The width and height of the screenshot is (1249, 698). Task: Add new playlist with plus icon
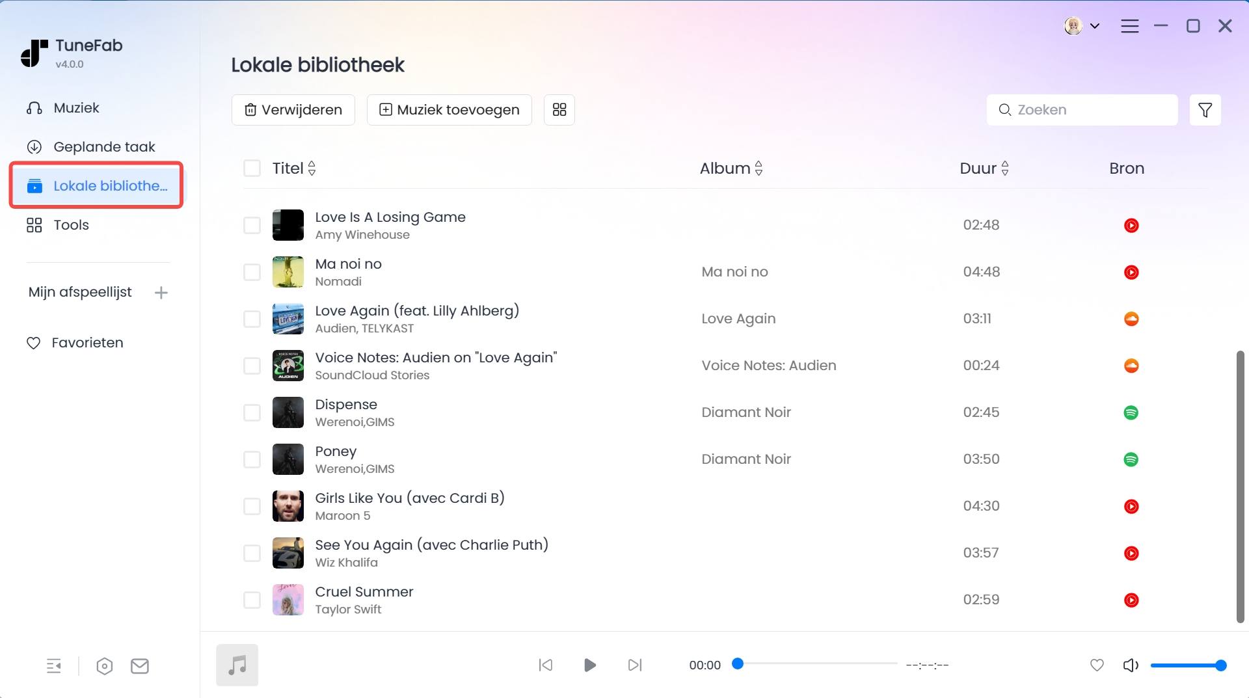pyautogui.click(x=161, y=293)
